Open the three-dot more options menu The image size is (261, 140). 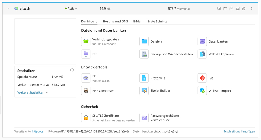tap(251, 9)
